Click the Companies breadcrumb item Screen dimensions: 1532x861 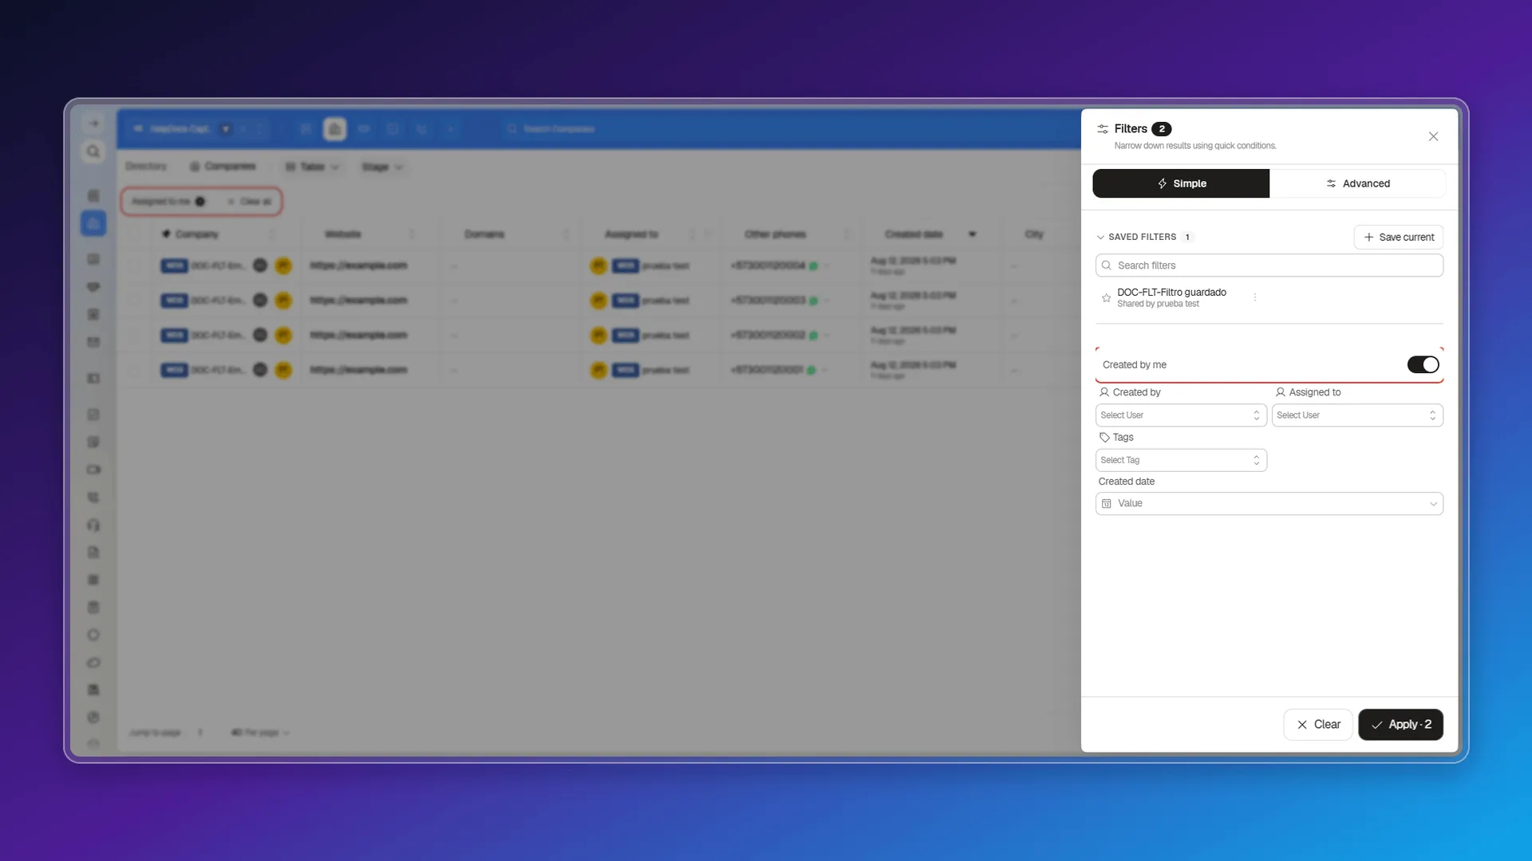pyautogui.click(x=223, y=167)
